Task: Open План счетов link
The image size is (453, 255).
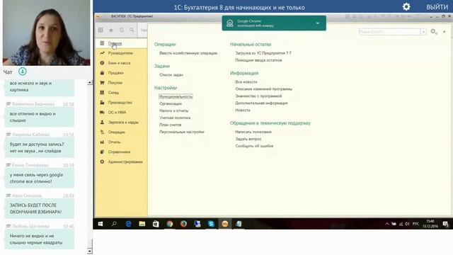Action: click(x=171, y=125)
